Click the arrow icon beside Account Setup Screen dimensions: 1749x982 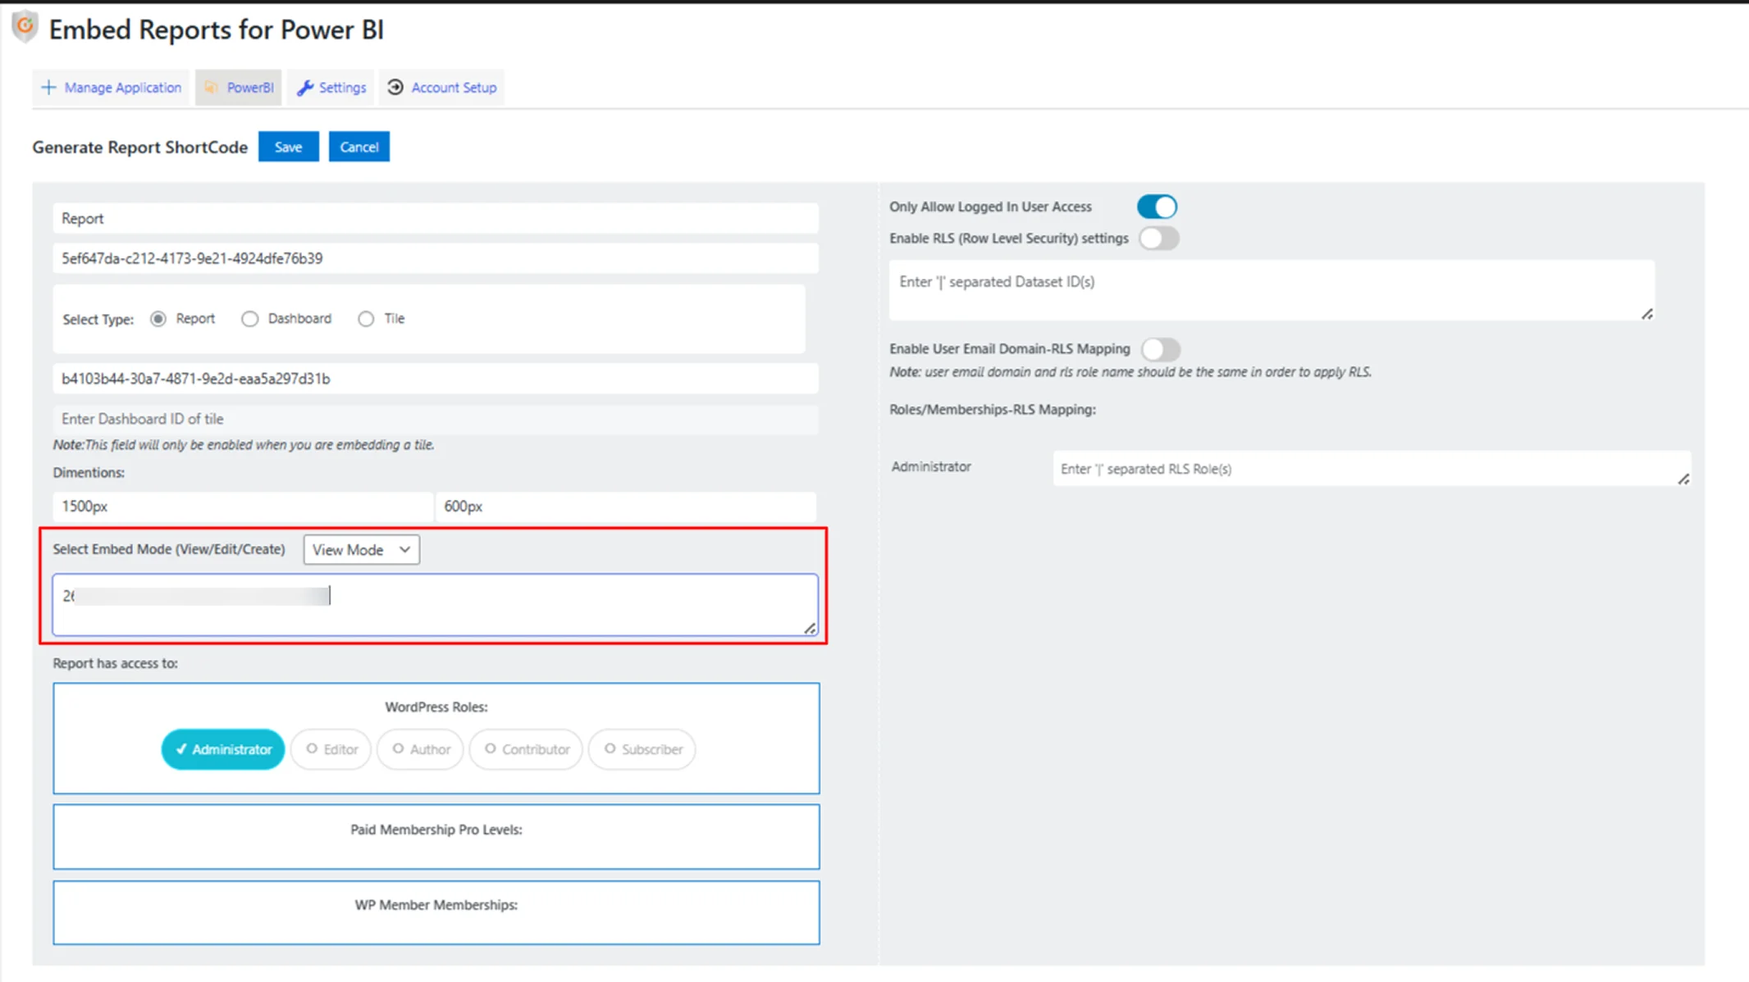pos(395,87)
